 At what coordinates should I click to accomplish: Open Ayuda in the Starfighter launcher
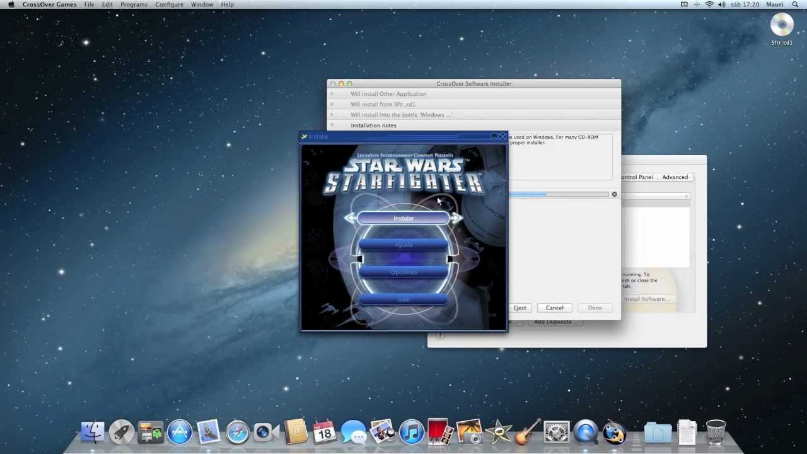tap(403, 245)
